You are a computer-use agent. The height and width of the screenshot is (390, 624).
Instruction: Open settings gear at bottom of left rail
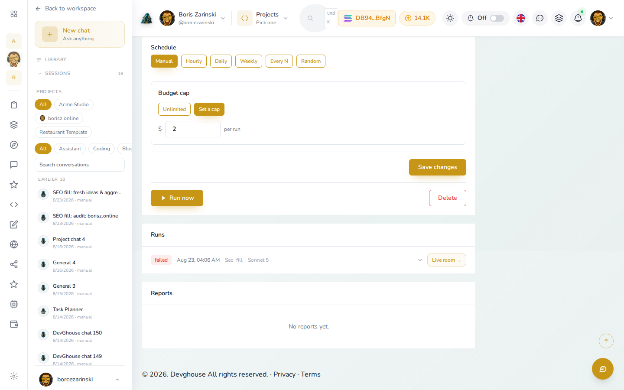14,376
